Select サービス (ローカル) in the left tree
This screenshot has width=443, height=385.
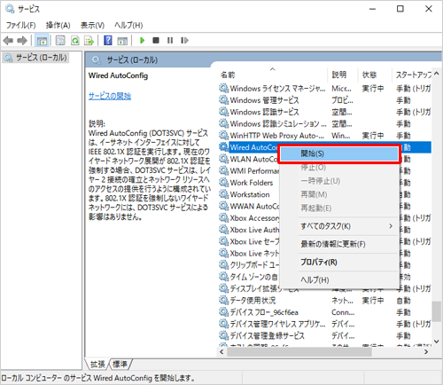(36, 58)
